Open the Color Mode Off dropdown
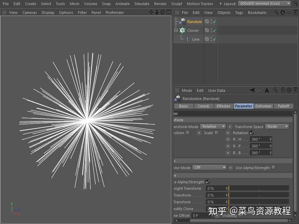The height and width of the screenshot is (224, 299). point(210,167)
